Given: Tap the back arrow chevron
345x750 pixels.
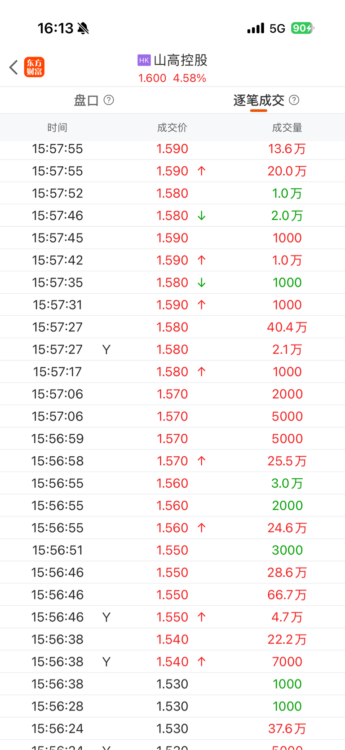Looking at the screenshot, I should coord(13,67).
